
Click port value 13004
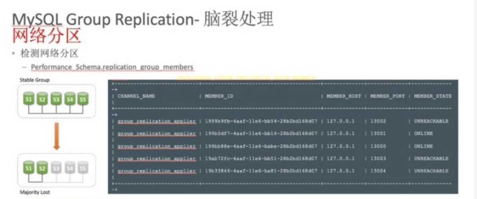(x=378, y=171)
